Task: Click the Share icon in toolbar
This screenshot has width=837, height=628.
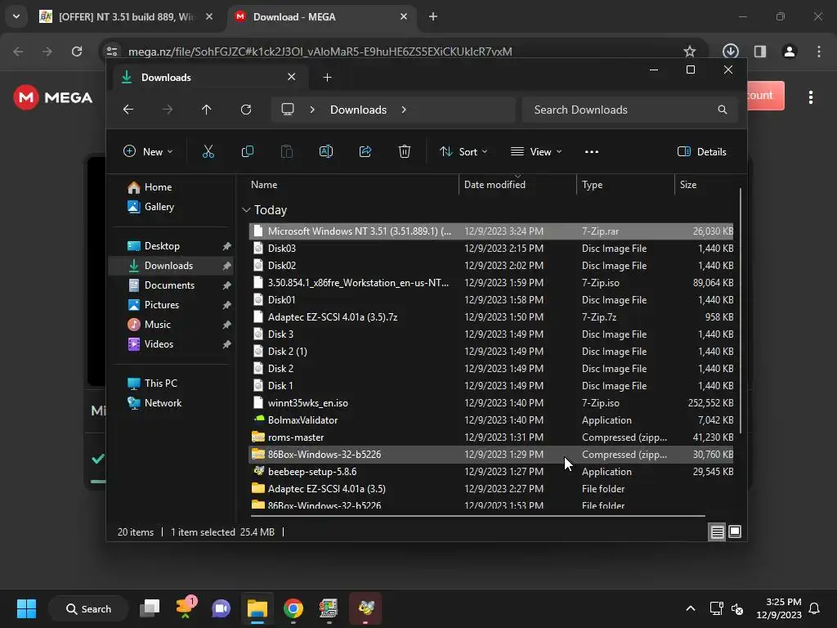Action: coord(365,151)
